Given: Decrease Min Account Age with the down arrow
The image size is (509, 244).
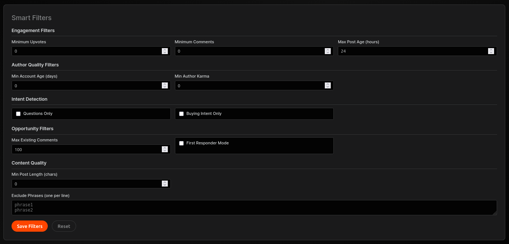Looking at the screenshot, I should tap(165, 87).
